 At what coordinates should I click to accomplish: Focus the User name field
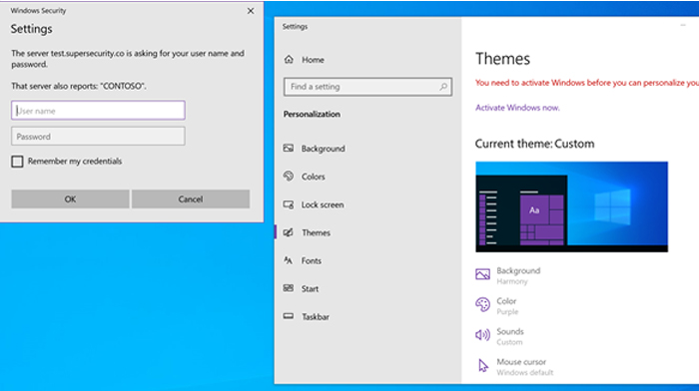(98, 110)
